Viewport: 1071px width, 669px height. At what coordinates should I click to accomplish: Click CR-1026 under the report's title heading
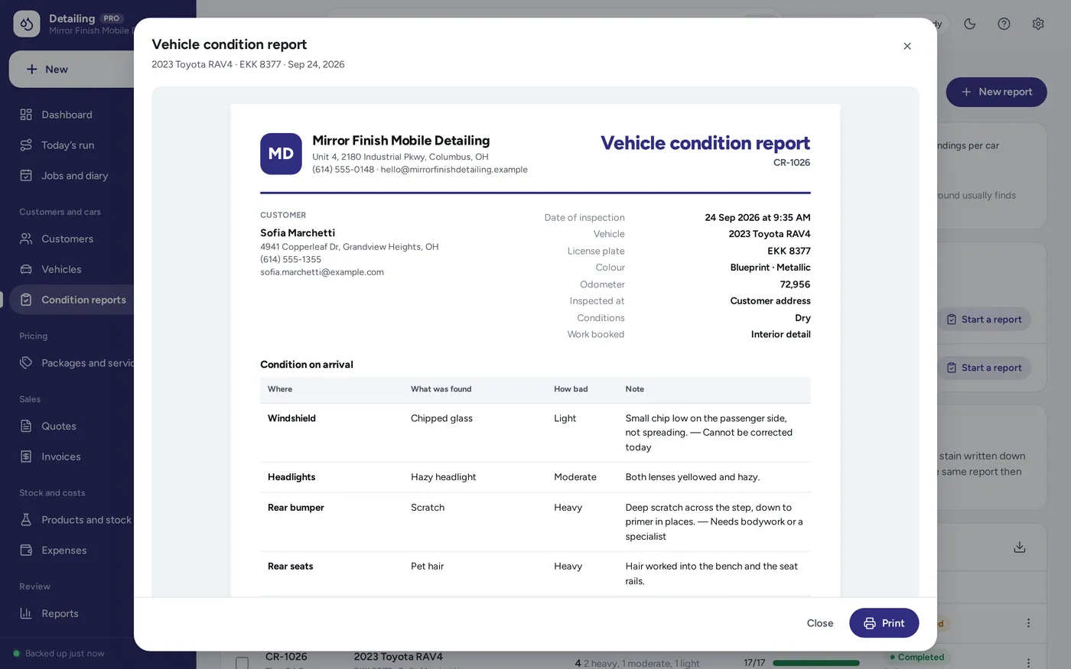tap(792, 163)
